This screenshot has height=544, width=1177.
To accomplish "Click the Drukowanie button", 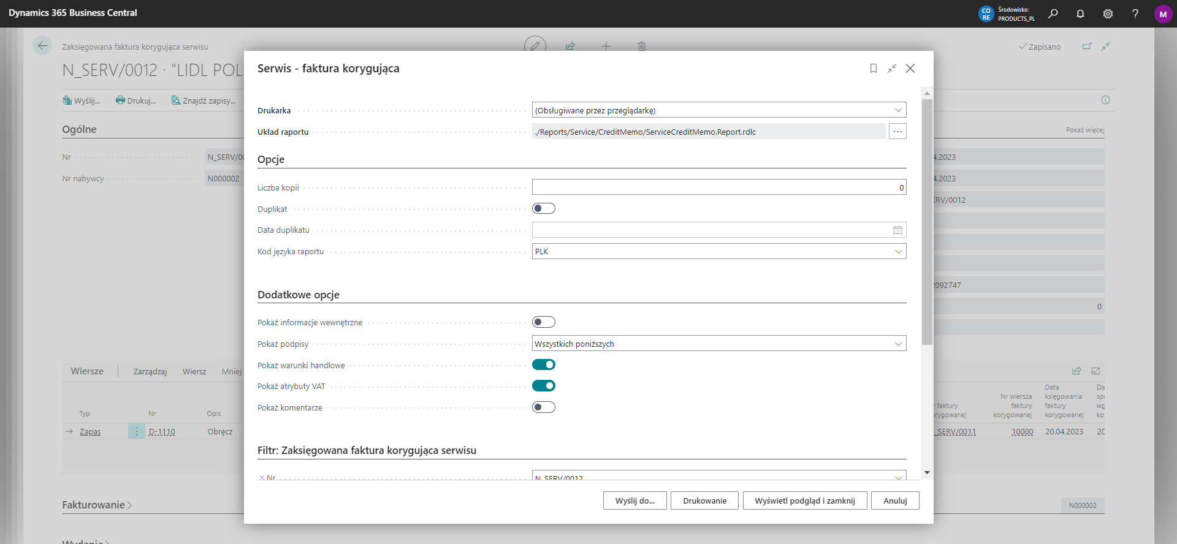I will coord(704,501).
